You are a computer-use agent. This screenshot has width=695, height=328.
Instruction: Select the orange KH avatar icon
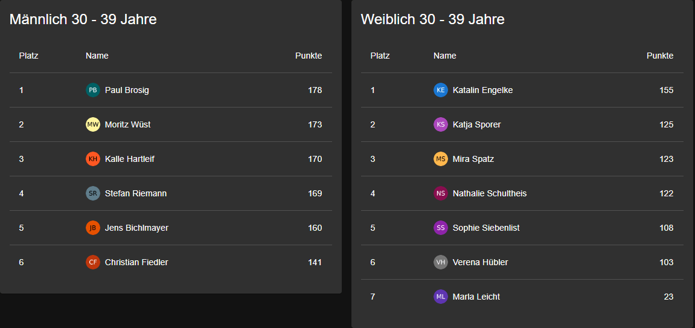(x=92, y=159)
